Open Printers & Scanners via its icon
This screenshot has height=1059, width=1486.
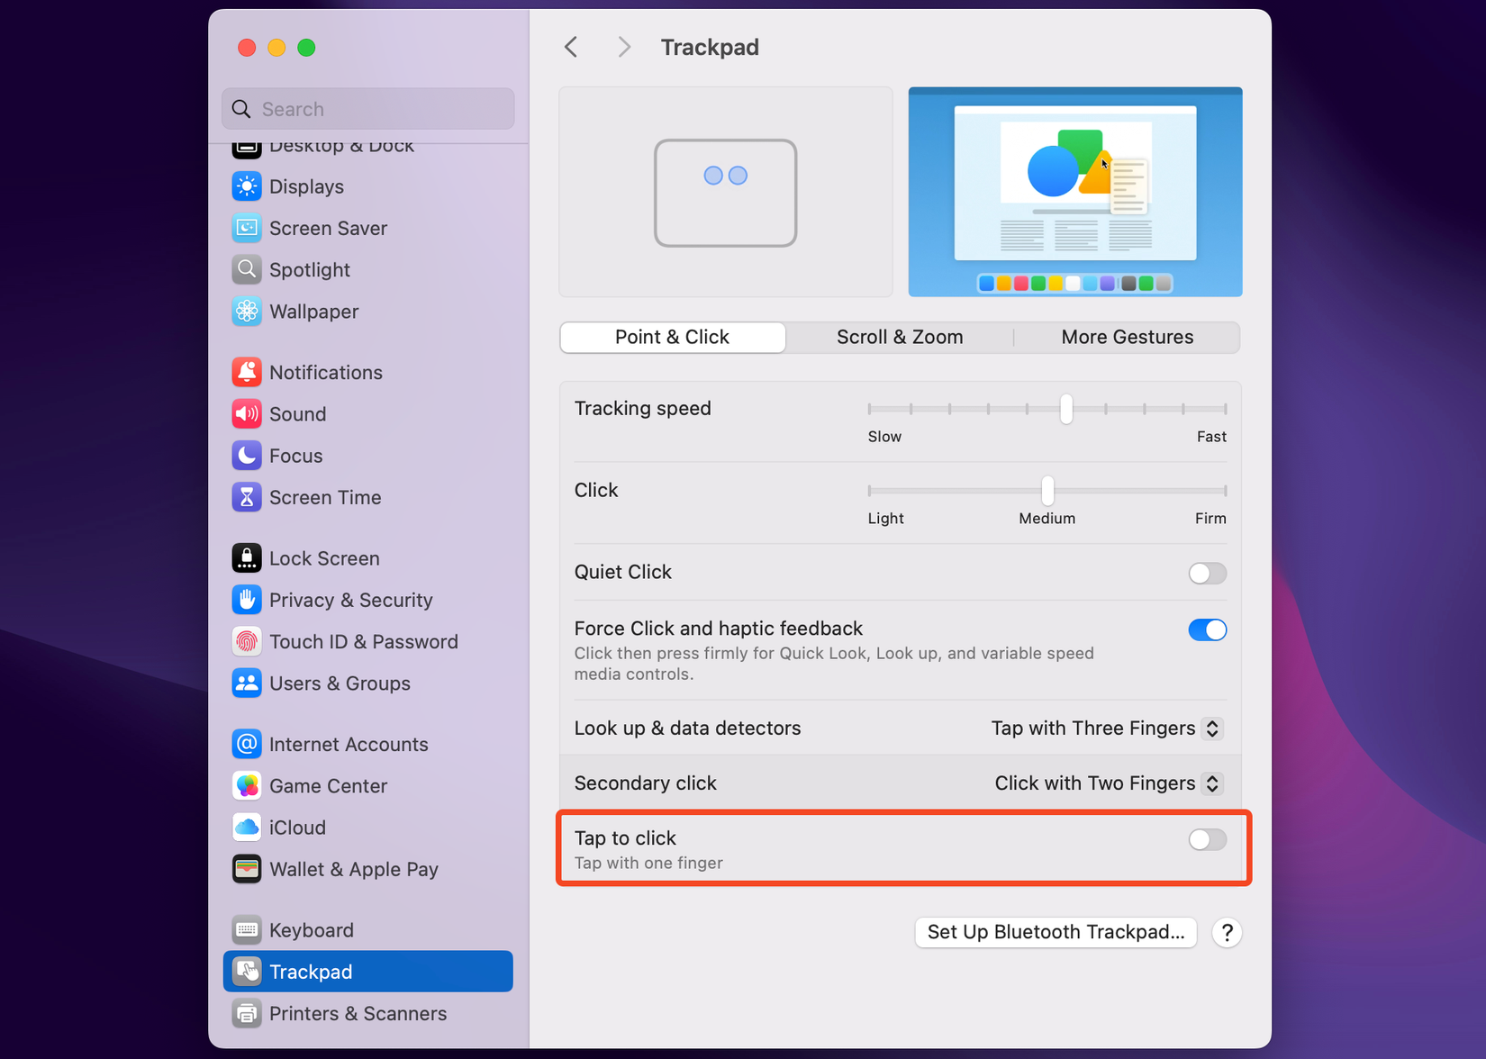[x=247, y=1013]
